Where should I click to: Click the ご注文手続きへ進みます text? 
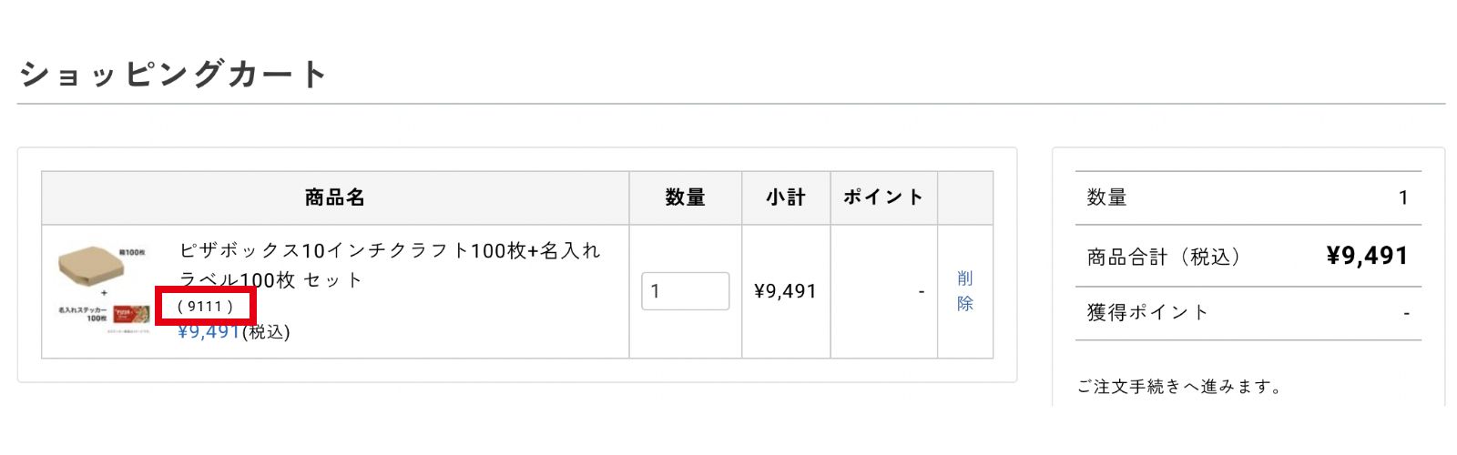point(1179,387)
